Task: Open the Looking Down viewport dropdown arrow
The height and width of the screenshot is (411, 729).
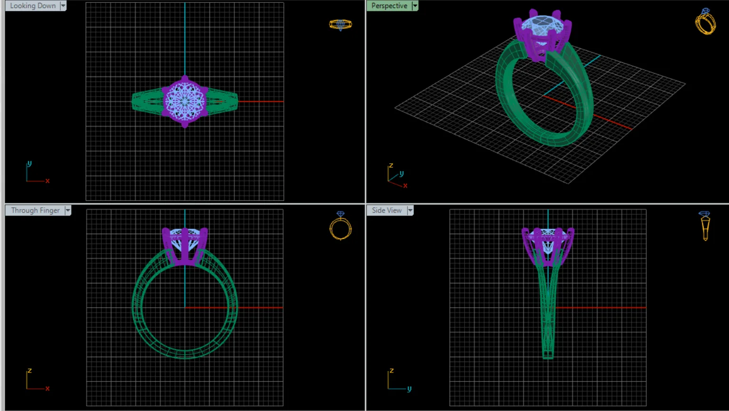Action: (x=63, y=6)
